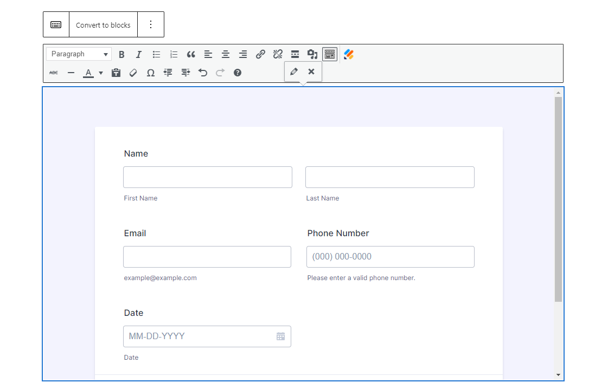Click the pencil edit icon in popup
The image size is (608, 389).
(x=294, y=72)
